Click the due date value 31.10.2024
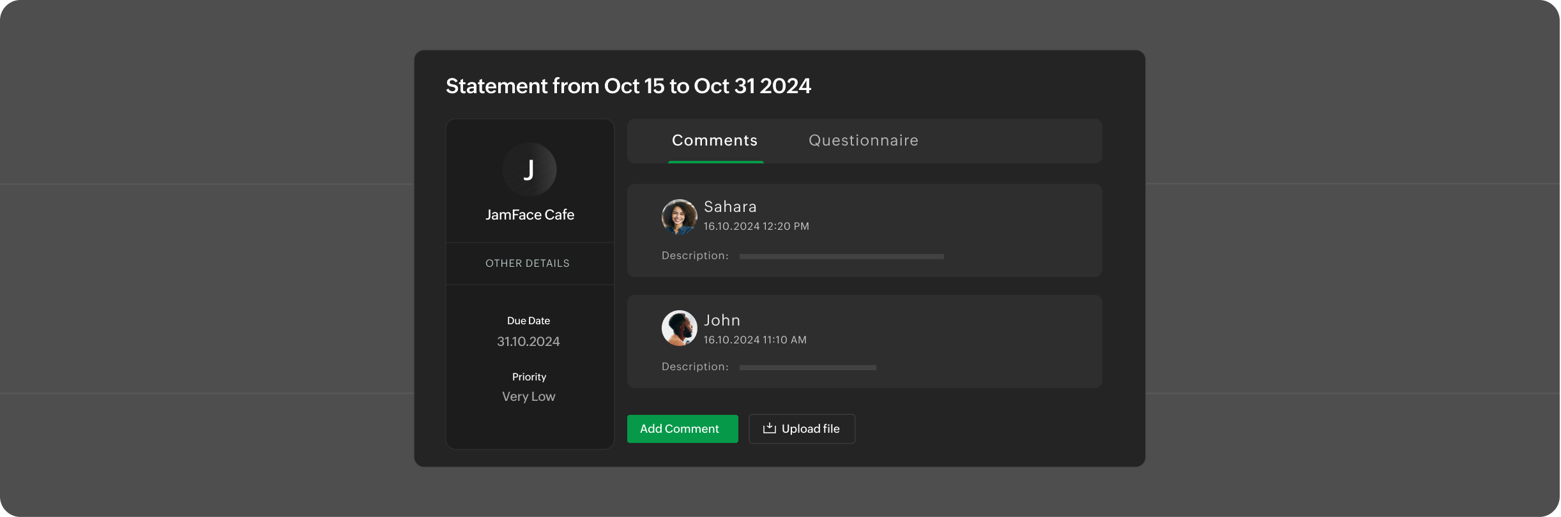This screenshot has width=1561, height=517. pos(528,341)
